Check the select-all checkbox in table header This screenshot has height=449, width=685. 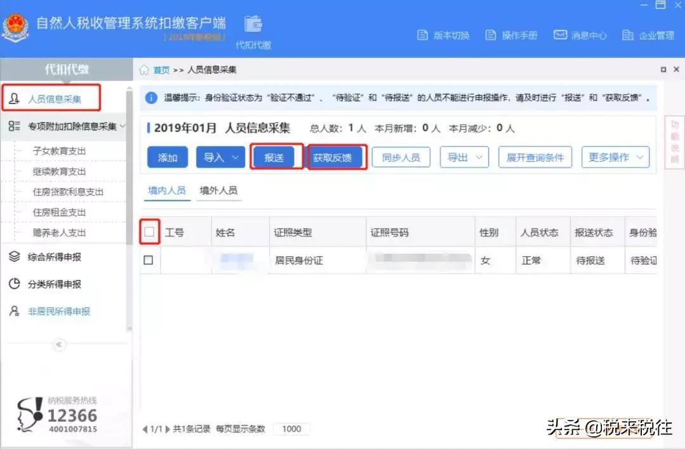tap(149, 231)
